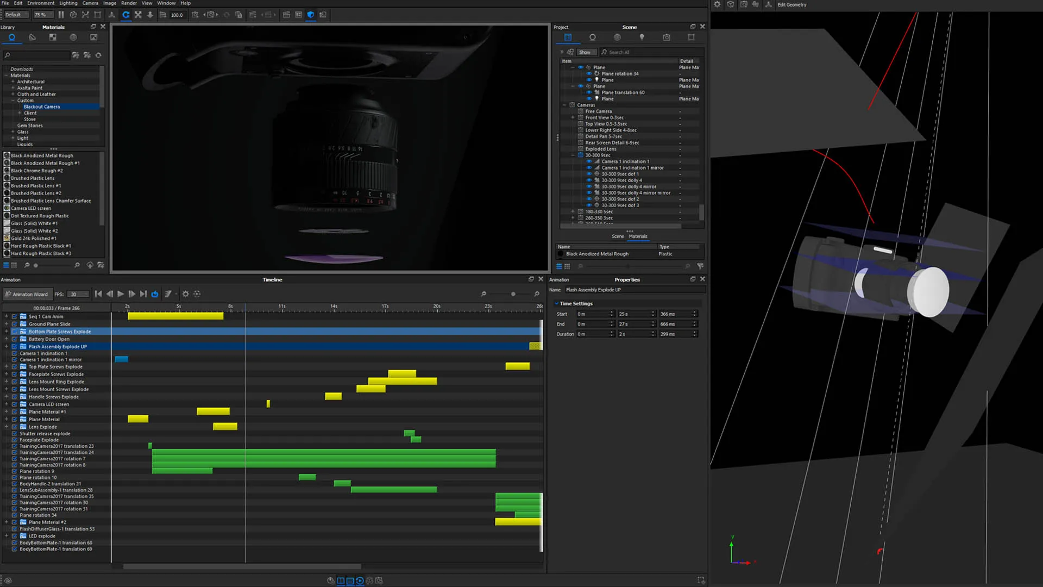This screenshot has height=587, width=1043.
Task: Switch to the Materials sub-tab
Action: click(638, 236)
